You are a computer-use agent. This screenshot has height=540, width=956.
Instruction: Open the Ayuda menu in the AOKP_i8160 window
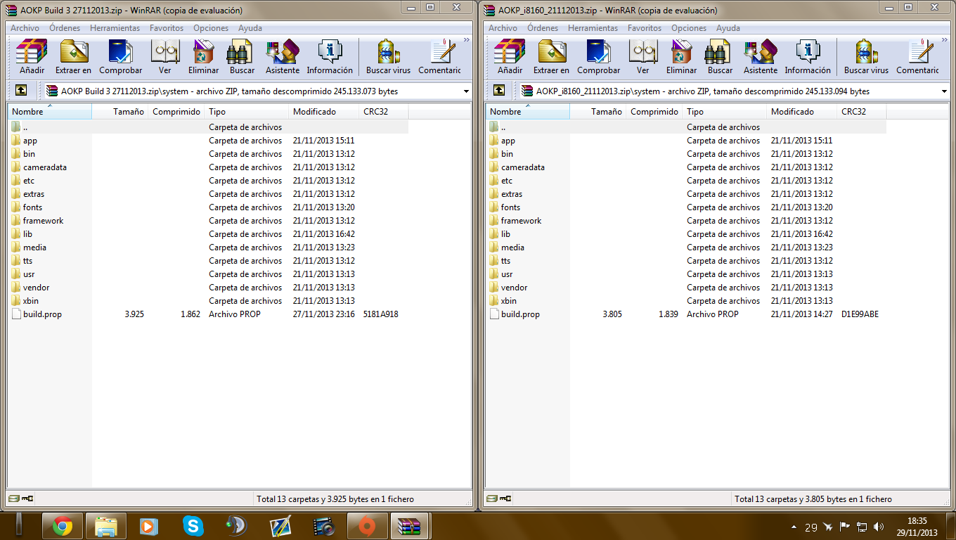click(x=728, y=28)
